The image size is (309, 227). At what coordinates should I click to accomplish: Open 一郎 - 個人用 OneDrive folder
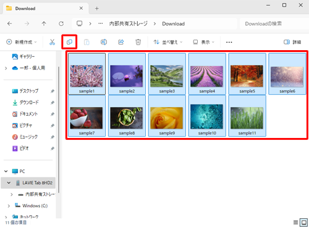tap(28, 68)
